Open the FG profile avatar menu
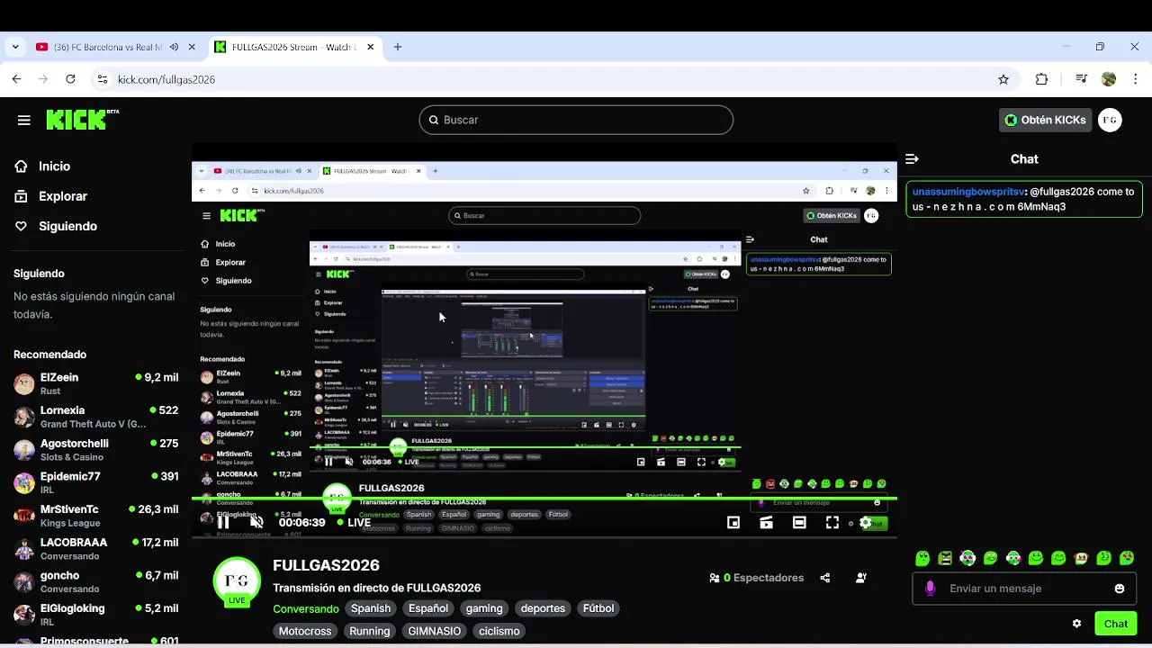Screen dimensions: 1152x648 coord(1111,120)
